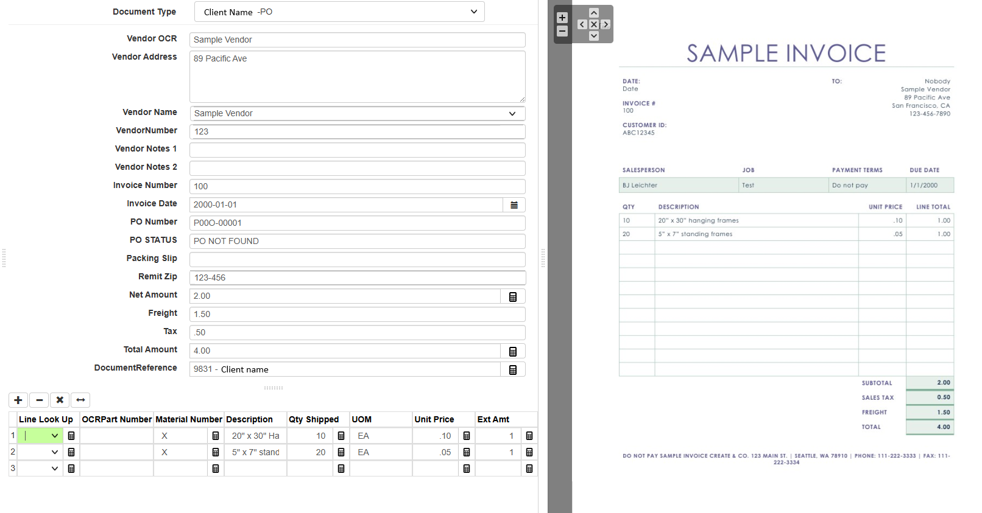Click the expand-width arrows button above grid

pos(80,400)
